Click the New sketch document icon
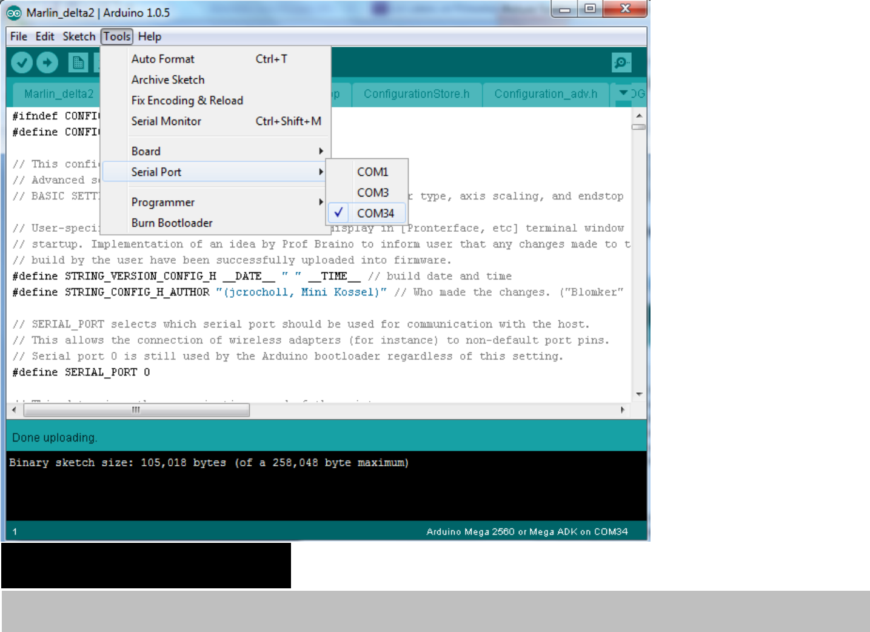Viewport: 870px width, 632px height. click(78, 62)
